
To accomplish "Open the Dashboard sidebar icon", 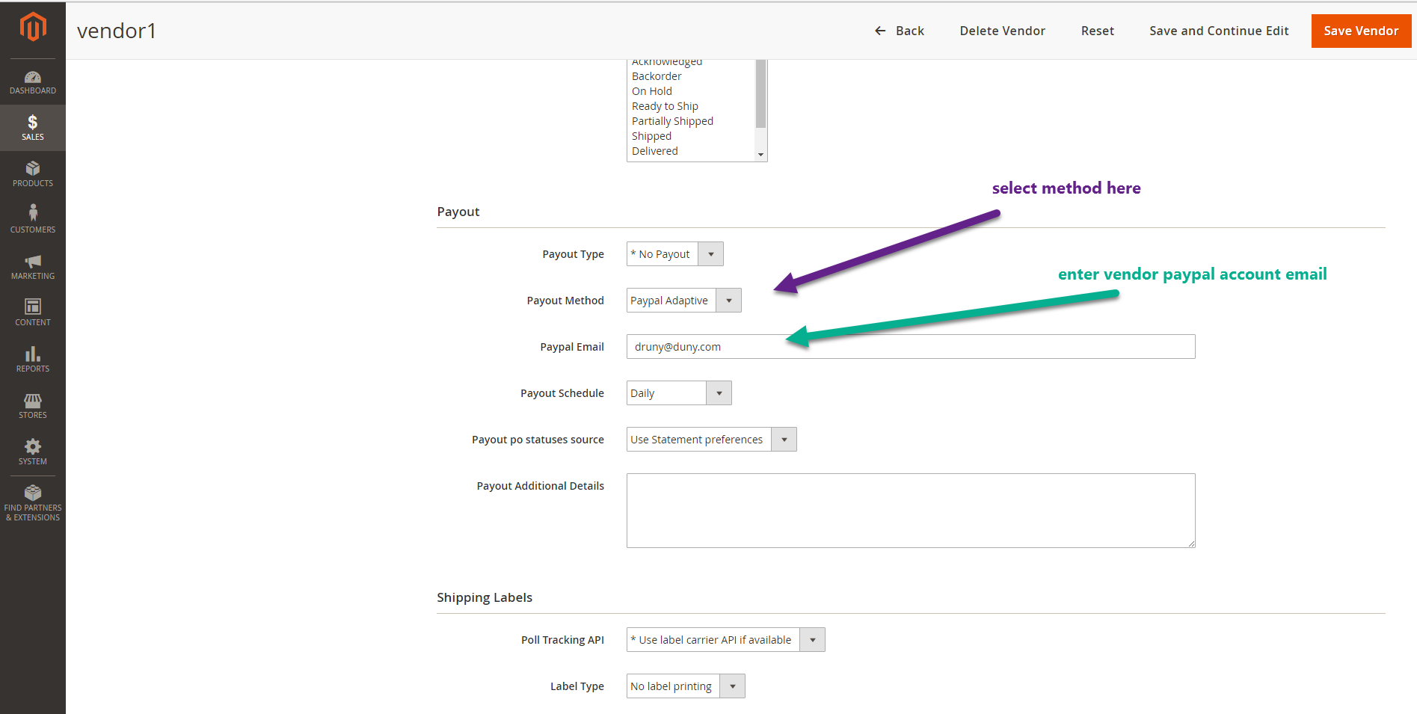I will pos(33,82).
